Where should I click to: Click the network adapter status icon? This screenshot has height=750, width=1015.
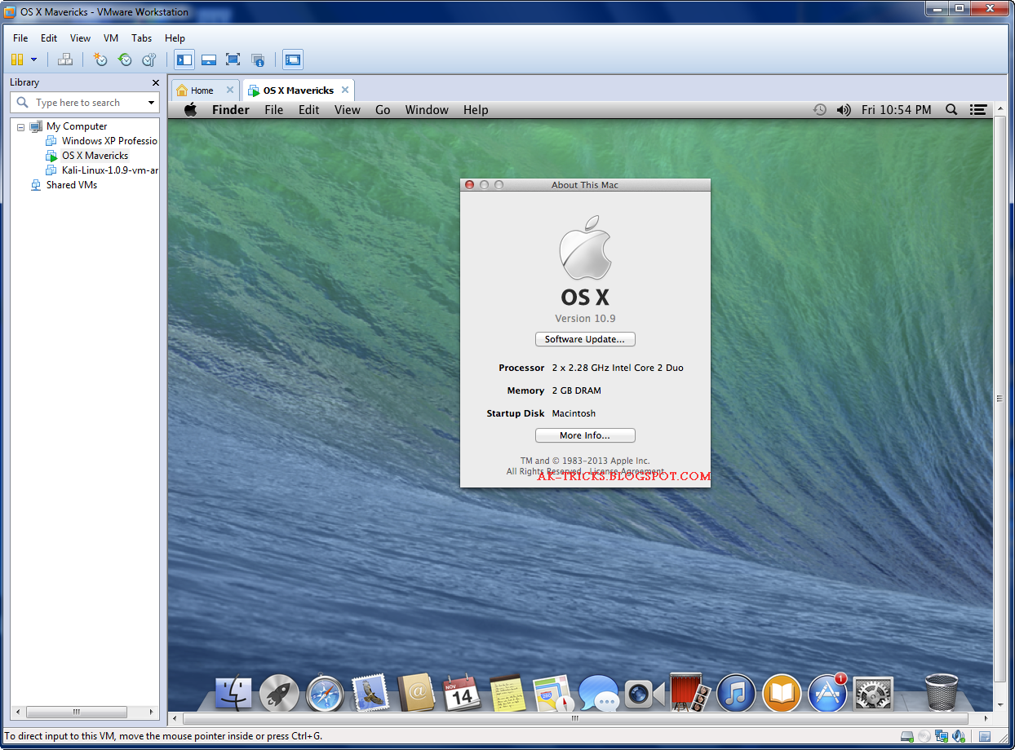point(942,736)
